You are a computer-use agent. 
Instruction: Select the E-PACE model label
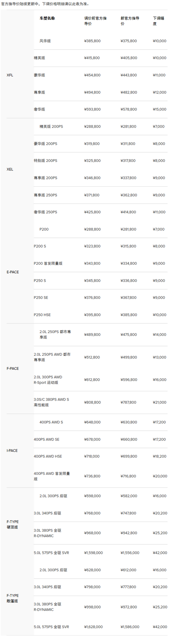[13, 272]
